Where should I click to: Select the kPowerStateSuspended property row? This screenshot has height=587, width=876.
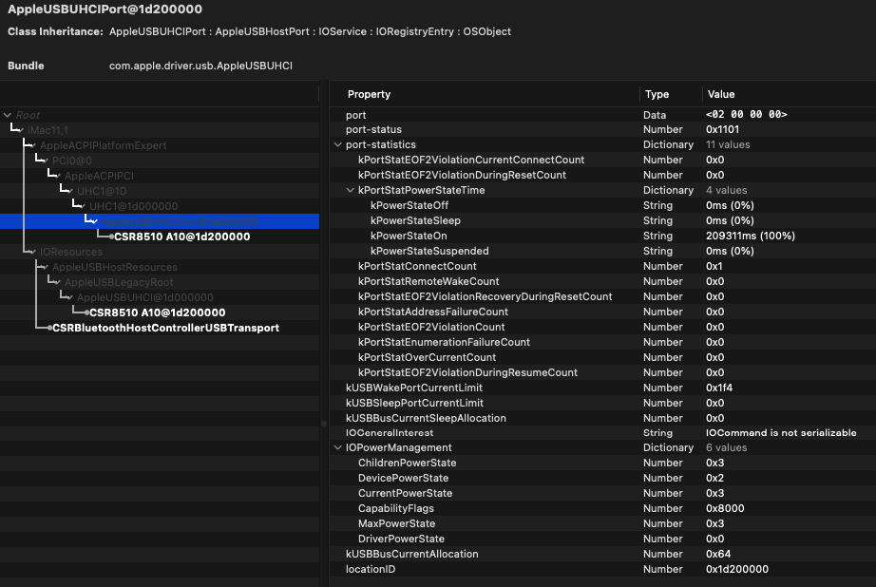(602, 251)
